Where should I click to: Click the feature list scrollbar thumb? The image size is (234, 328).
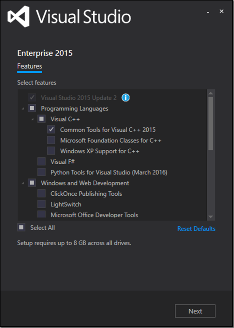[x=211, y=124]
